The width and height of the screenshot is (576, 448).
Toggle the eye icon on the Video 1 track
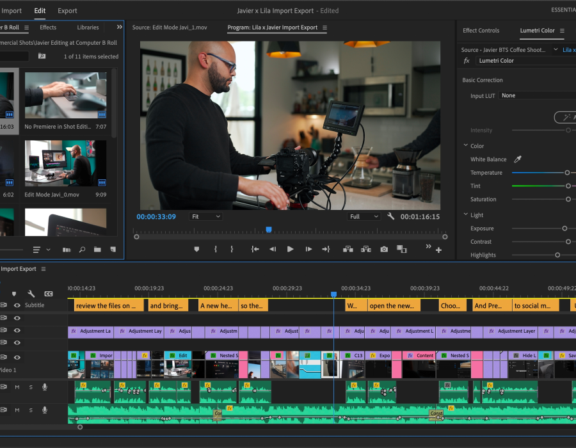[17, 357]
